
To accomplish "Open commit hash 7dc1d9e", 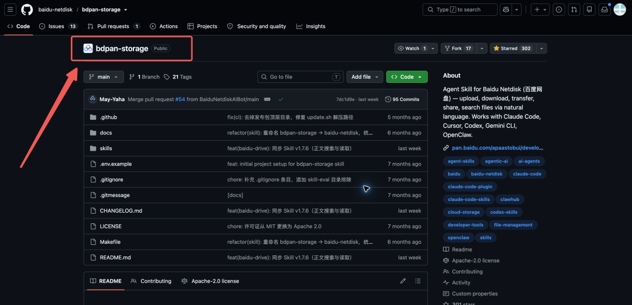I will pos(345,99).
